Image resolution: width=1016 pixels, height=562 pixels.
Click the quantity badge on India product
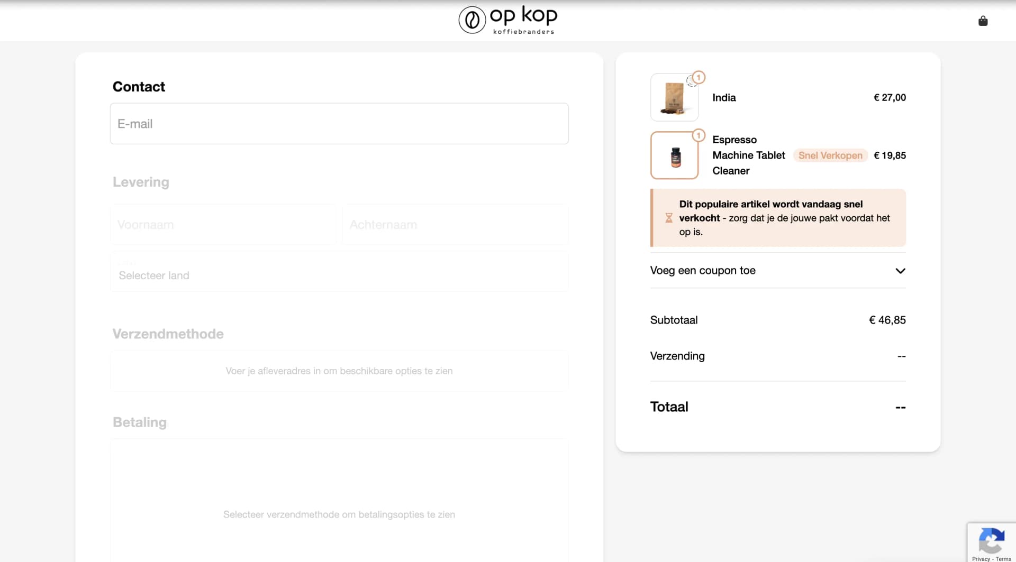(x=698, y=78)
